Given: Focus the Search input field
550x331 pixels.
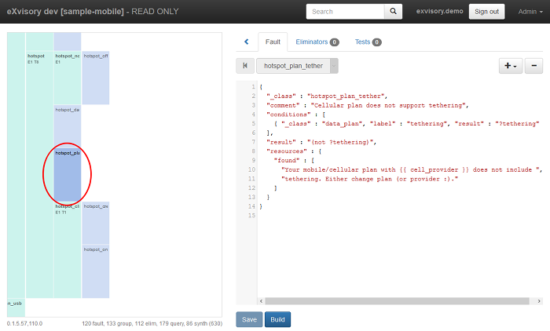Looking at the screenshot, I should coord(345,12).
